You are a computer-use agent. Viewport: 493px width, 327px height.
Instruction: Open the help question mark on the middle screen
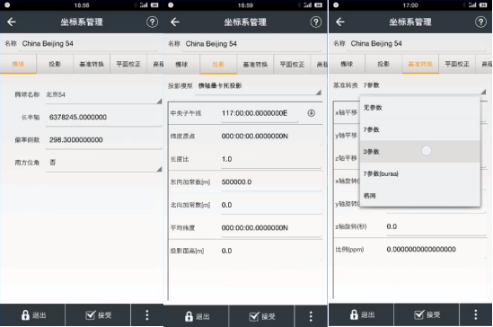point(316,22)
